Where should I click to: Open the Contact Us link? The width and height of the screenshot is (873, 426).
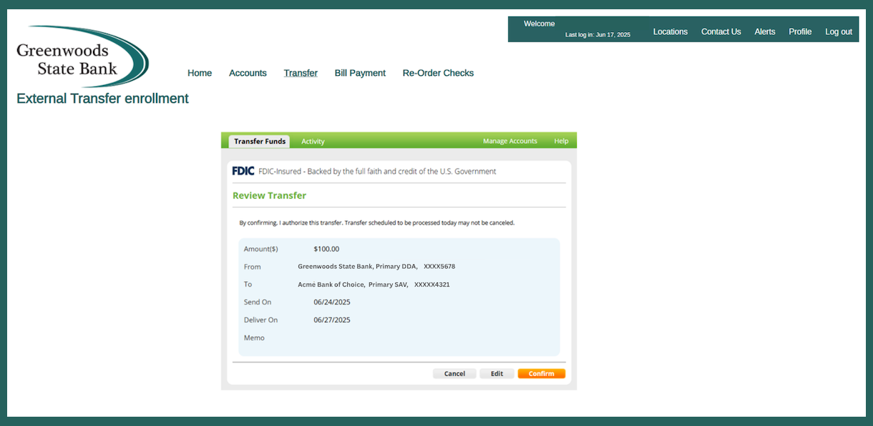click(721, 31)
